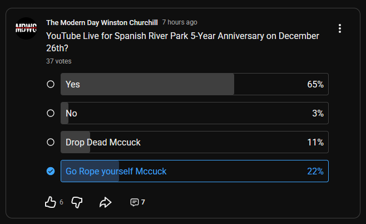Click the thumbs down dislike icon
The image size is (366, 224).
coord(77,202)
